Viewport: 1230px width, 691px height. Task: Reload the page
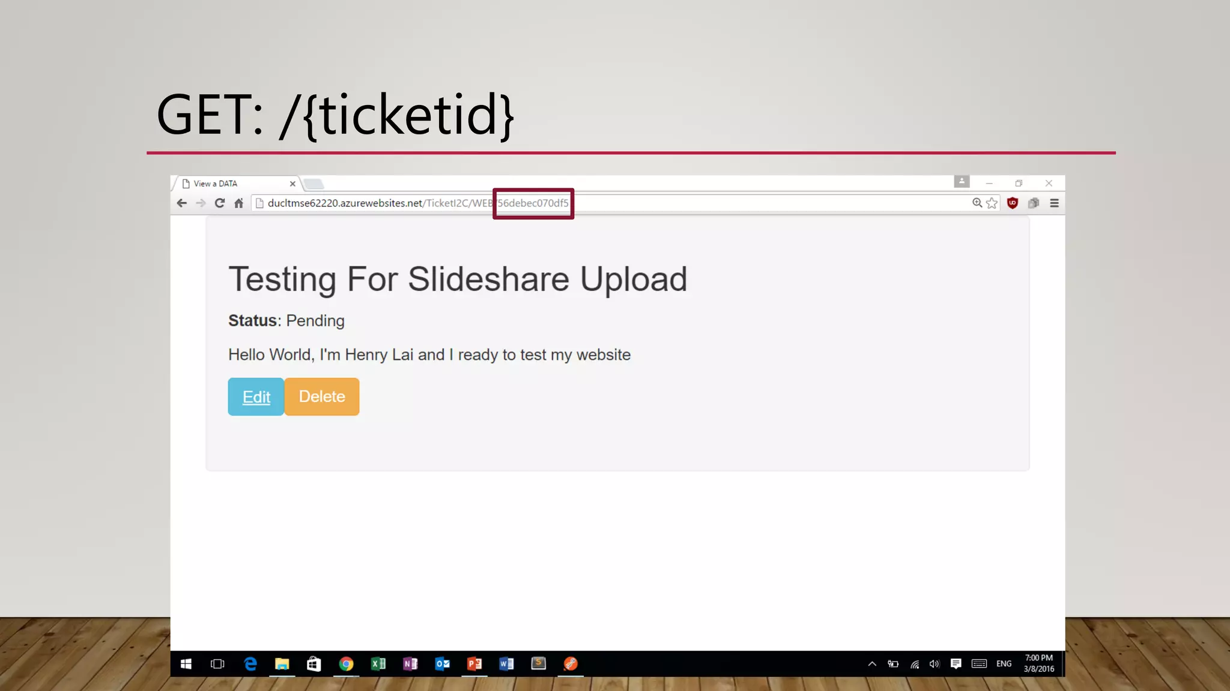pos(220,203)
